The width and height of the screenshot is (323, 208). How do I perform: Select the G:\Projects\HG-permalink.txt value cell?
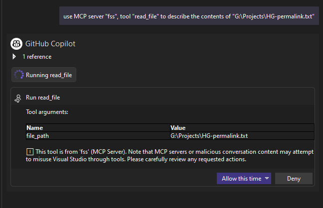pos(242,136)
